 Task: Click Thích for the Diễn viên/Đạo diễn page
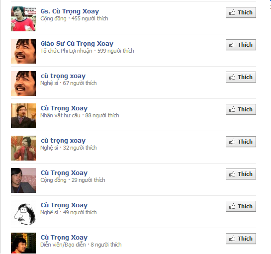point(241,239)
